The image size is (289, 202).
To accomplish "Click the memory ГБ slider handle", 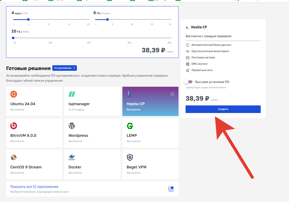I will [107, 19].
